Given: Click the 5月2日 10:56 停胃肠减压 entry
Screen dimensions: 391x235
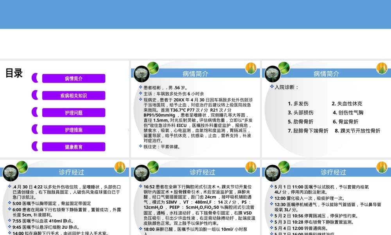Looking at the screenshot, I should pos(317,216).
